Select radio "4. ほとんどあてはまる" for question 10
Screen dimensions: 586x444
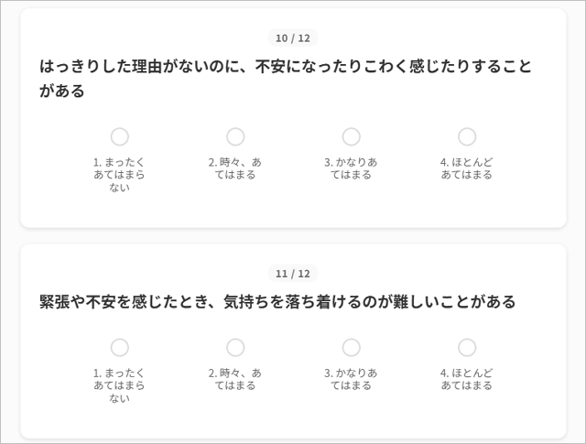[x=467, y=136]
